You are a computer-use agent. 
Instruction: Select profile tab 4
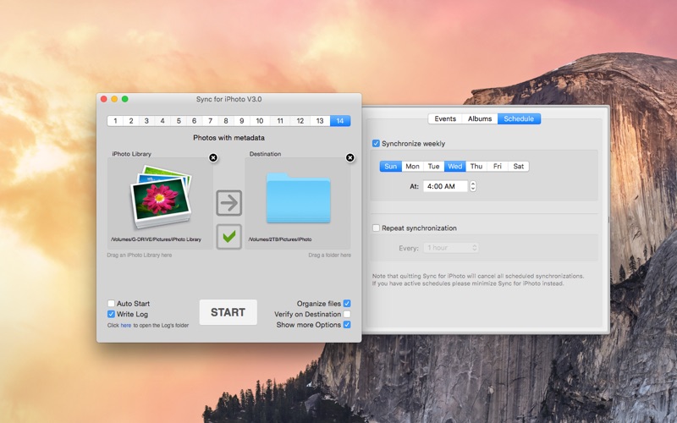pyautogui.click(x=162, y=121)
